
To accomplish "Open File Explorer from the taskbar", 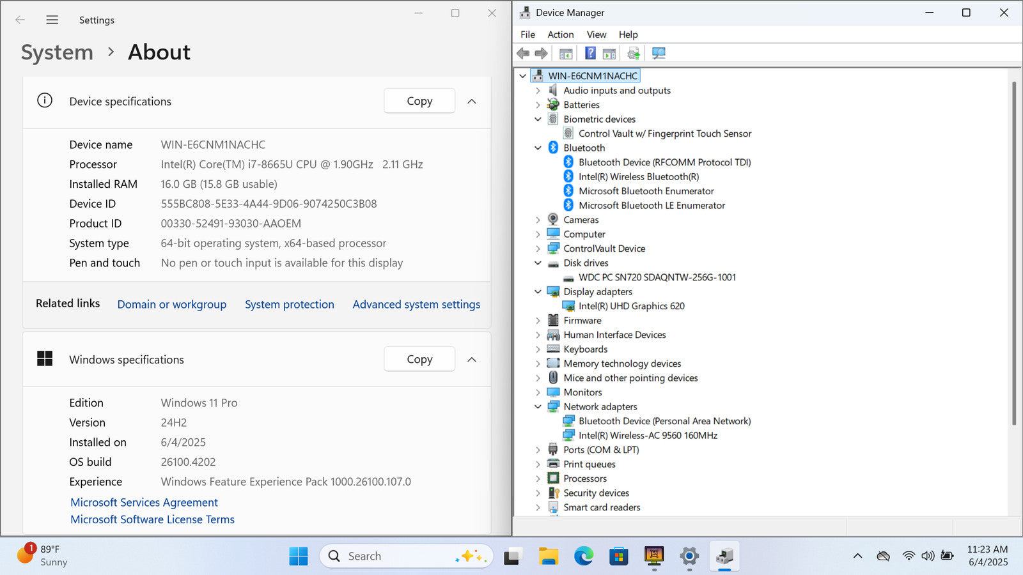I will 548,556.
